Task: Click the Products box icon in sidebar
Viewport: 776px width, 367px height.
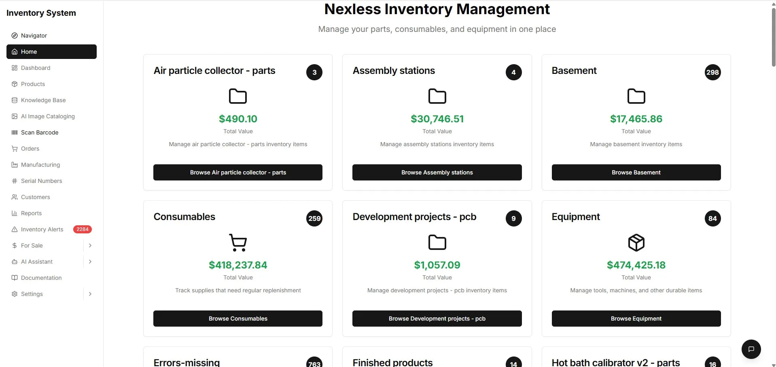Action: pyautogui.click(x=15, y=84)
